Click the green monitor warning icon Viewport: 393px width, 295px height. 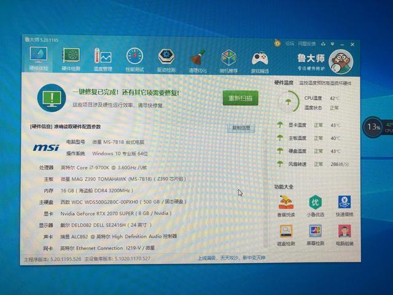point(52,98)
